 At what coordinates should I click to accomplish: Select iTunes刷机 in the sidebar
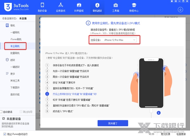(16, 39)
